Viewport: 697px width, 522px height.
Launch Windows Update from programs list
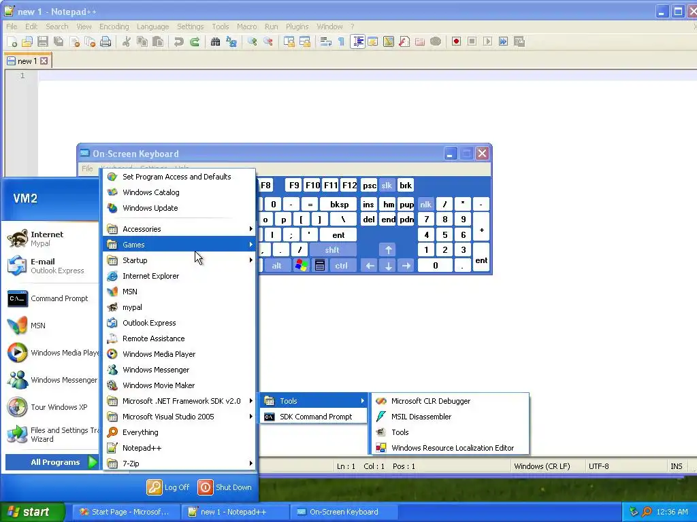coord(180,208)
